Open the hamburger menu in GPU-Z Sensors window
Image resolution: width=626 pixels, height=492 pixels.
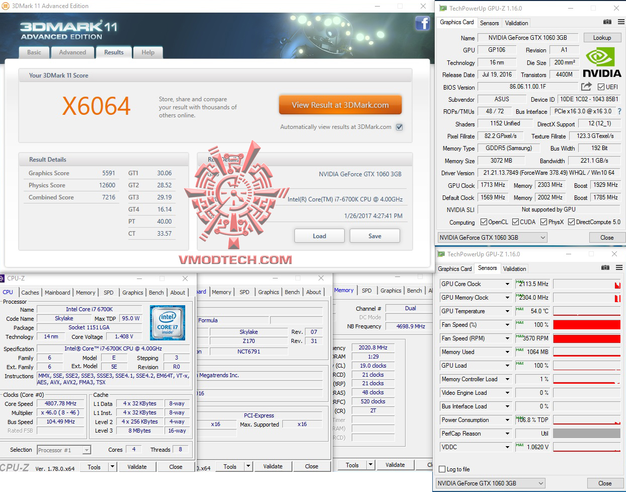[619, 267]
